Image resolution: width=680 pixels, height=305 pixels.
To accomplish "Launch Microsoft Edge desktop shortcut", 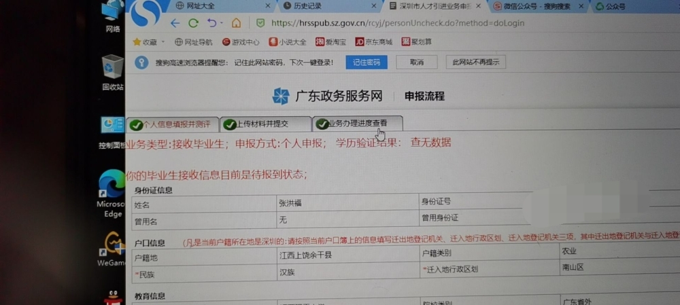I will pos(112,194).
